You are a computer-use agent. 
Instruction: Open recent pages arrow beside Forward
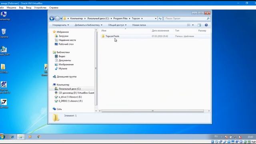click(61, 19)
